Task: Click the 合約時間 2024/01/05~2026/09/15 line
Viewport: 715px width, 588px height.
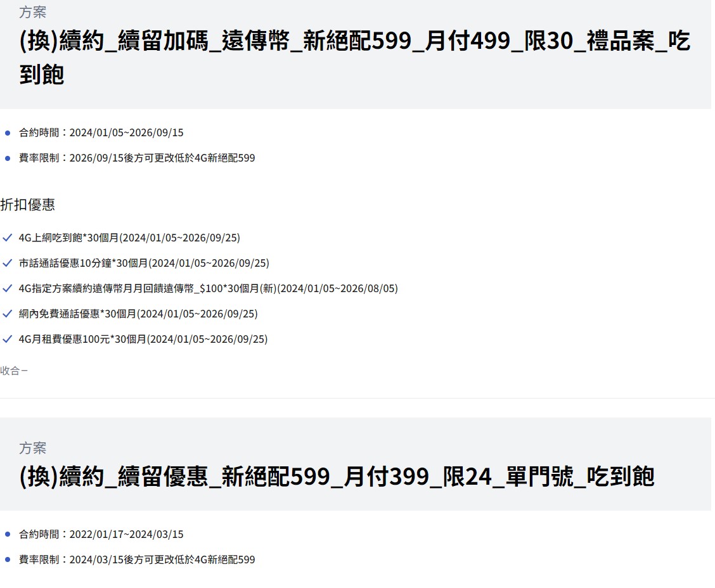Action: coord(101,133)
